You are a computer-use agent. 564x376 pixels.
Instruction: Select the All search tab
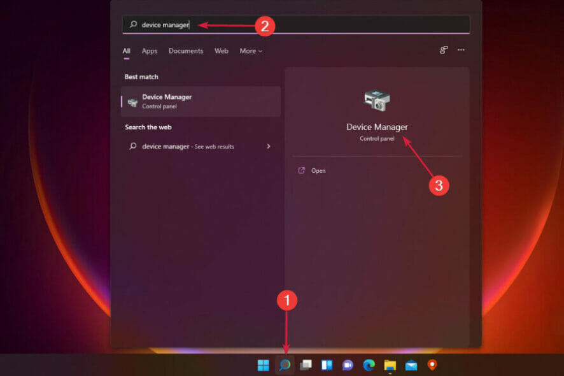pos(126,51)
